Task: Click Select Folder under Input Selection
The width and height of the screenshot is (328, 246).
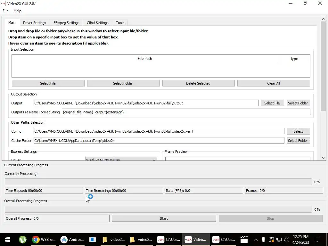Action: coord(123,83)
